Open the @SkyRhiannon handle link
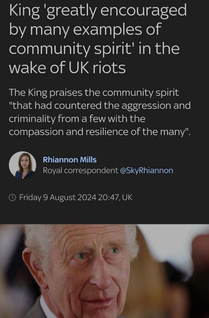This screenshot has height=318, width=209. (x=147, y=170)
